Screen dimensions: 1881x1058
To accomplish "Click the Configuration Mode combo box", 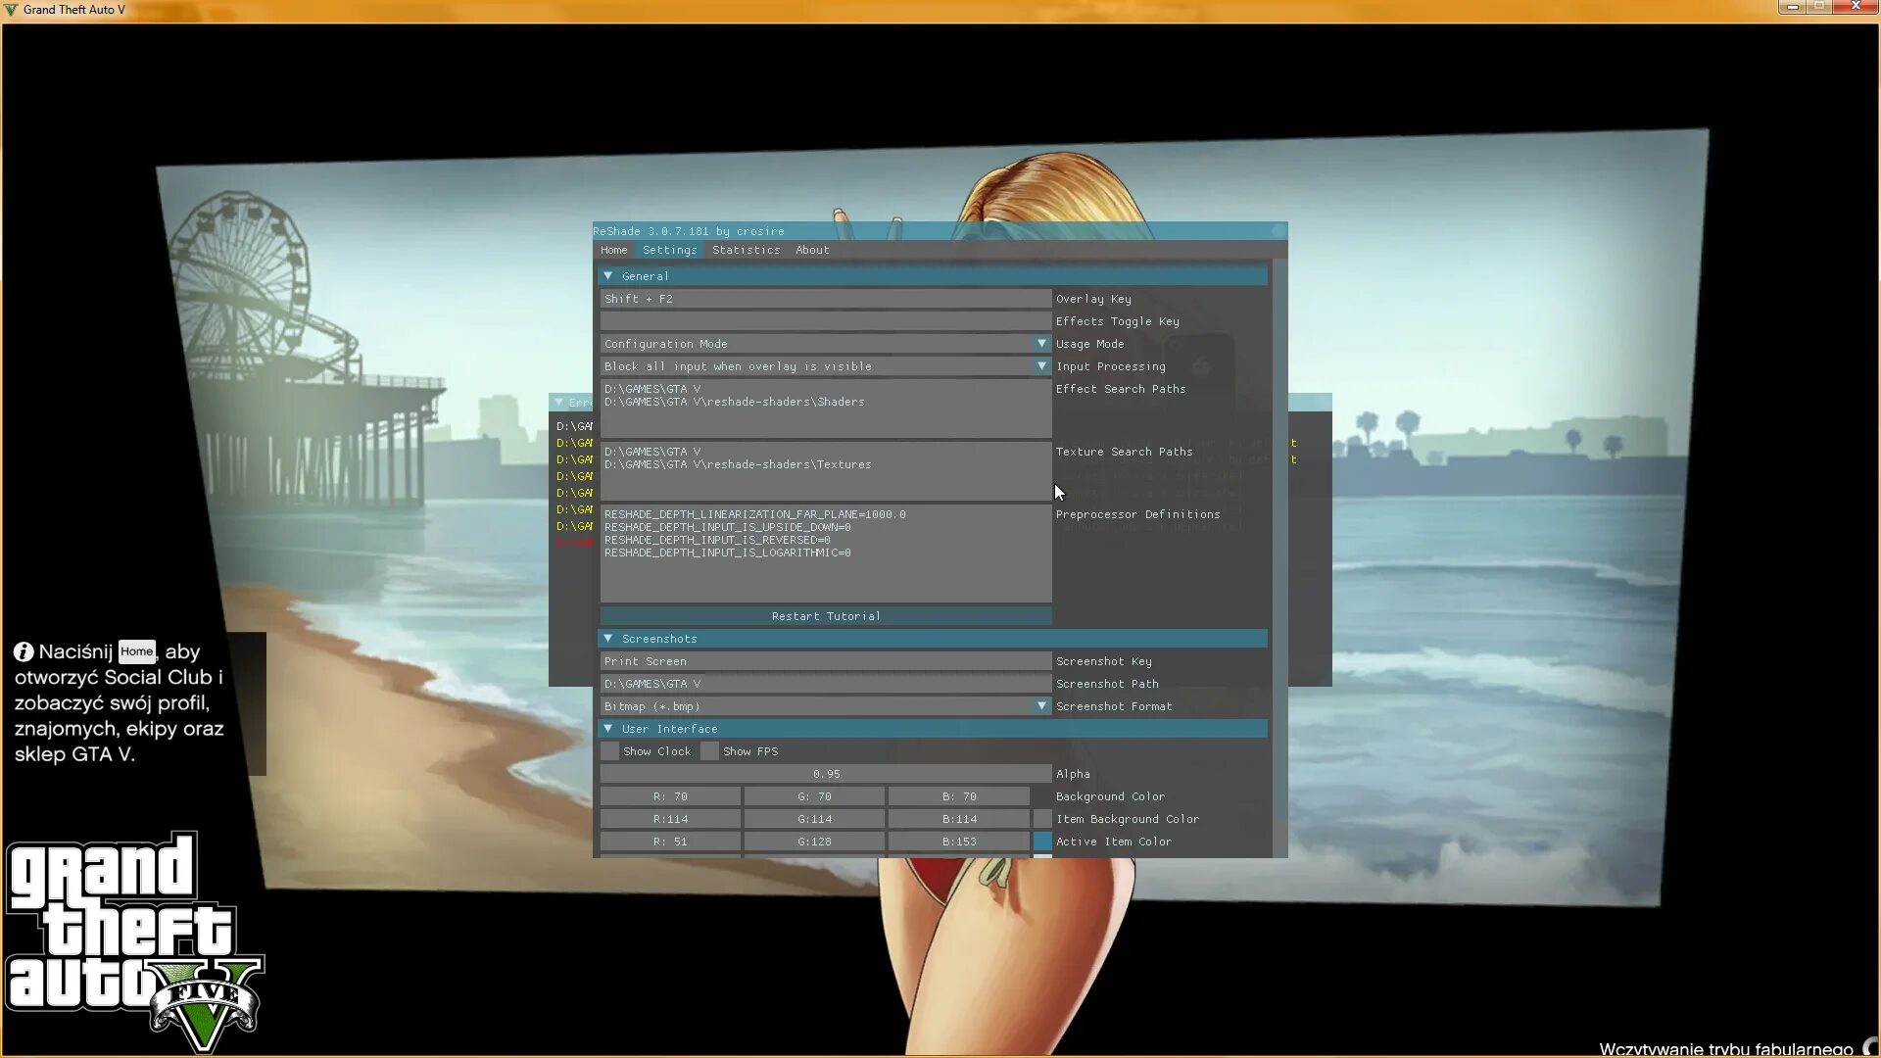I will (x=826, y=344).
